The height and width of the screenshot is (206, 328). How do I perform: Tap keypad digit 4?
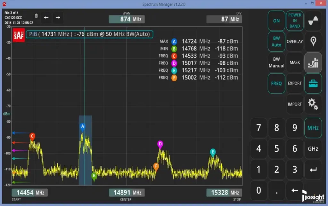coord(258,149)
